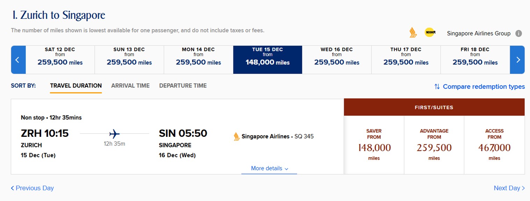Sort flights by Arrival Time
The width and height of the screenshot is (530, 201).
pyautogui.click(x=130, y=85)
